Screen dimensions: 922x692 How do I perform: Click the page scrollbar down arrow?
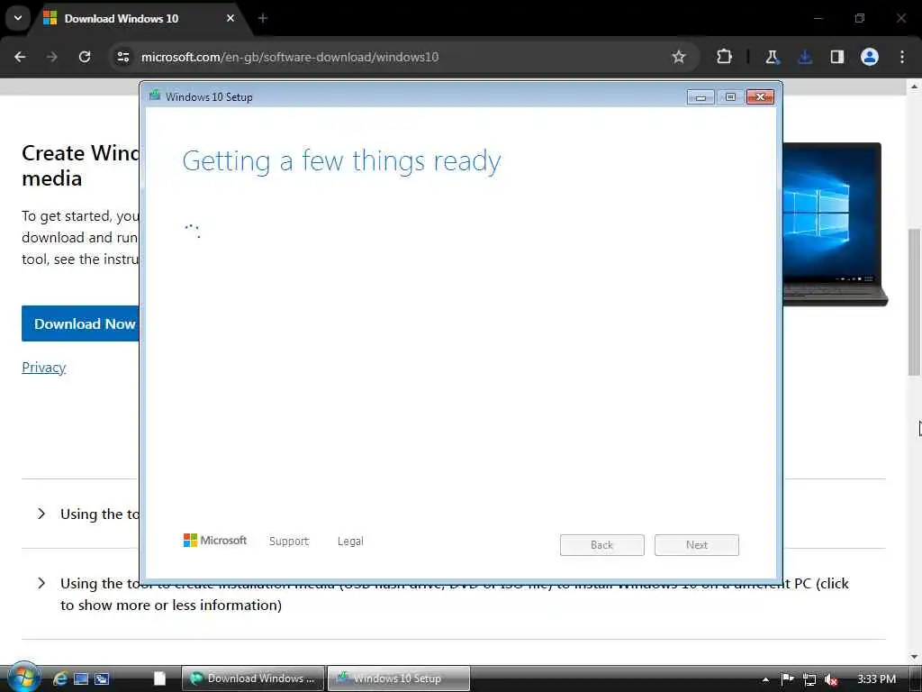pos(914,657)
